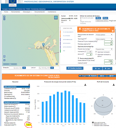The width and height of the screenshot is (116, 128).
Task: Click the Dirección address input field
Action: point(15,68)
